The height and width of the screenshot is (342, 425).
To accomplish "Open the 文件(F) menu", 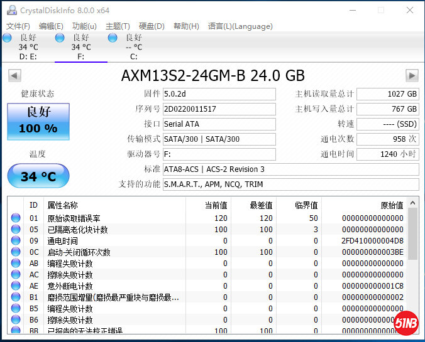I will pyautogui.click(x=18, y=26).
